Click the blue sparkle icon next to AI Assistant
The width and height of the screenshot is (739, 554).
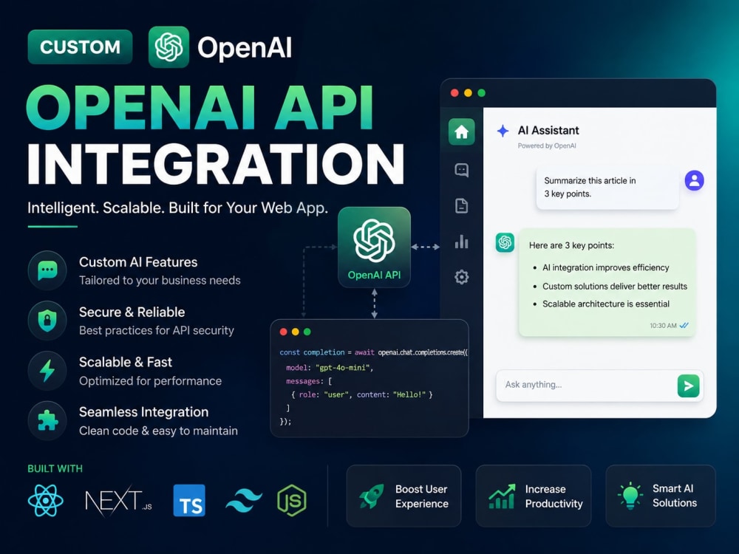point(503,131)
